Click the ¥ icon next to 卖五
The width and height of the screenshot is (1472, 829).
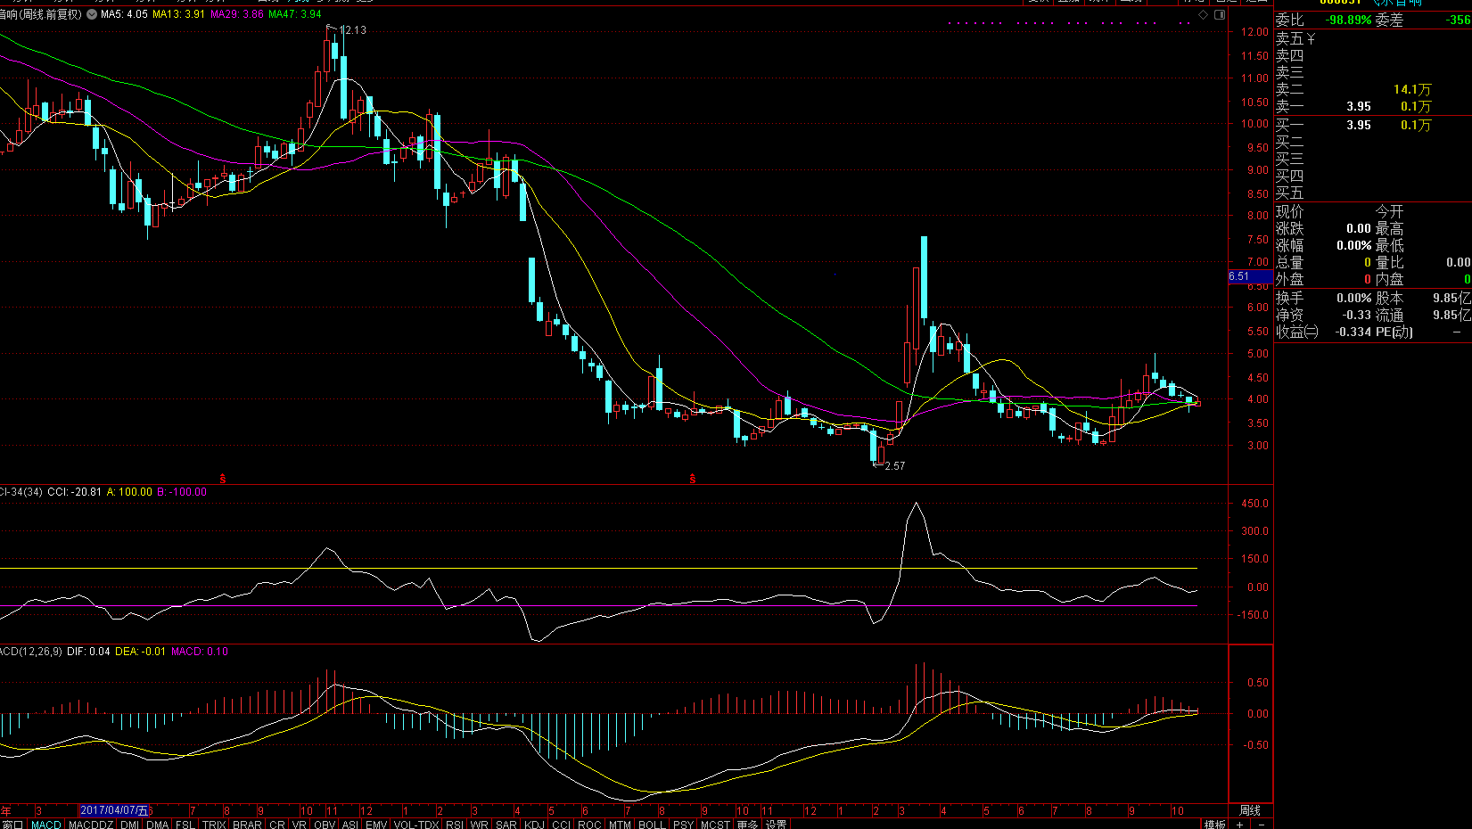(1311, 39)
